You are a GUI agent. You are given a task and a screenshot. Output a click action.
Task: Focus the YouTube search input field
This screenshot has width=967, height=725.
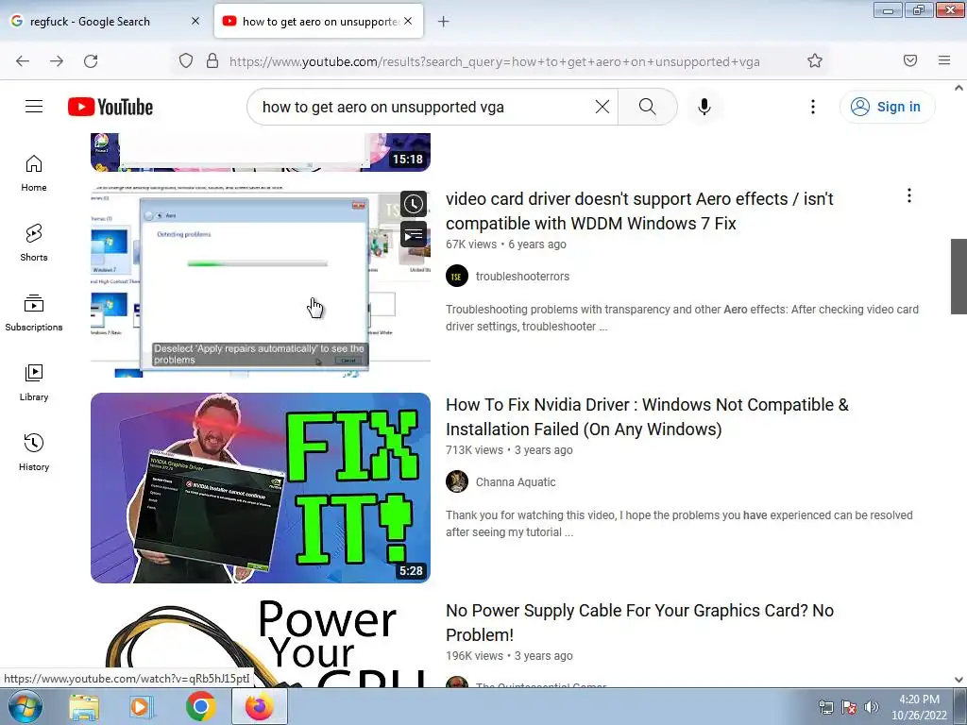point(426,107)
